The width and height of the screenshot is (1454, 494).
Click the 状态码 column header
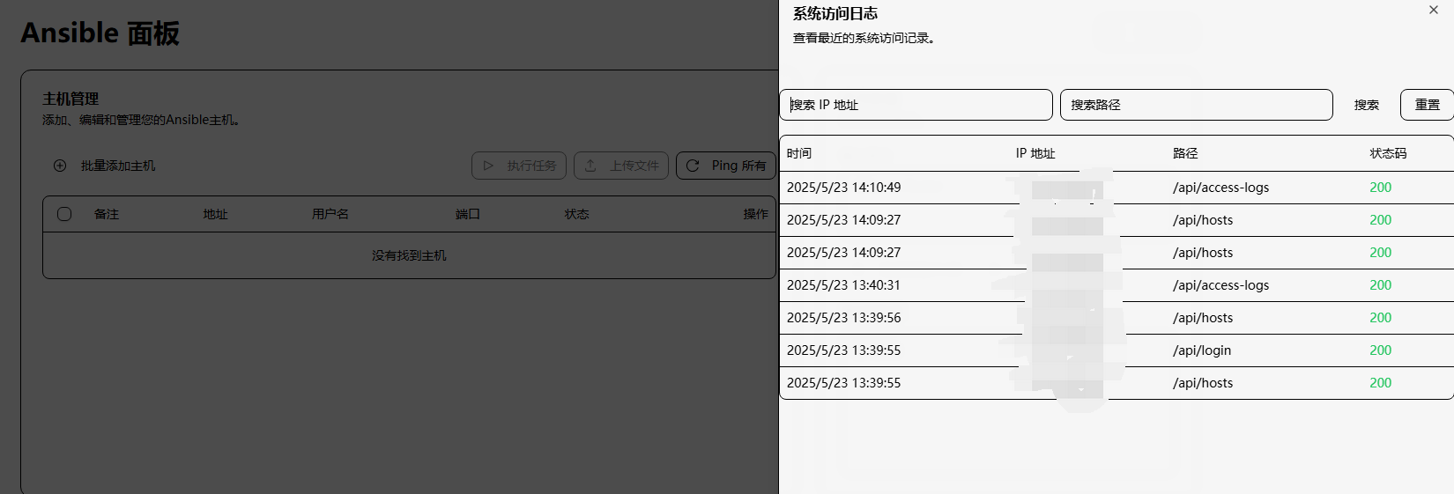1388,153
